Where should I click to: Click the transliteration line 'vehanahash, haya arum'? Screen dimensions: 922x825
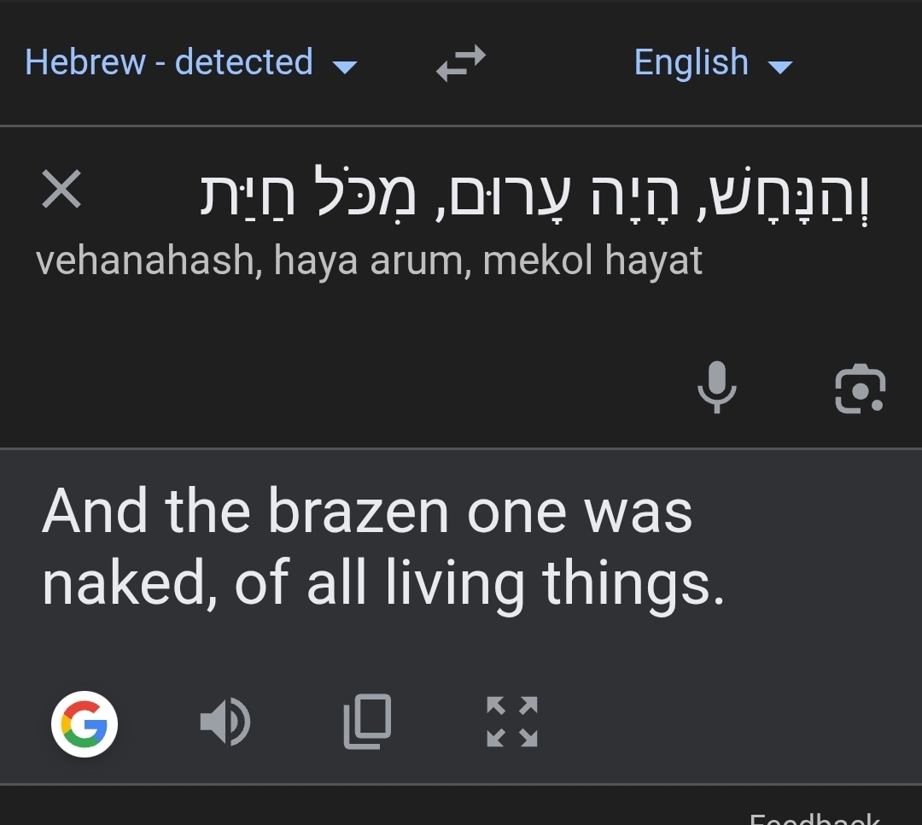[x=254, y=260]
